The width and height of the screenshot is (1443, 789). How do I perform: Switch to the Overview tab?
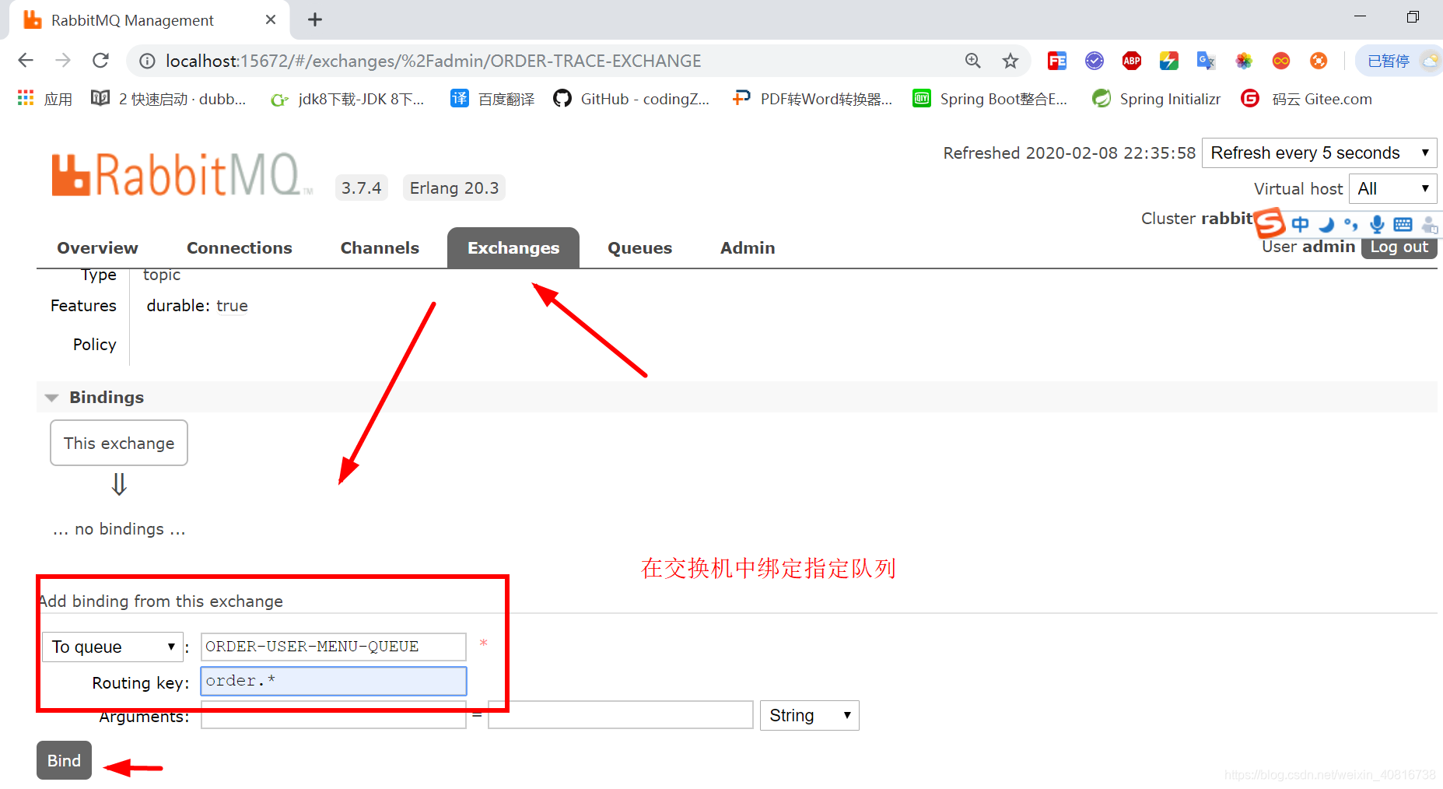pos(97,247)
